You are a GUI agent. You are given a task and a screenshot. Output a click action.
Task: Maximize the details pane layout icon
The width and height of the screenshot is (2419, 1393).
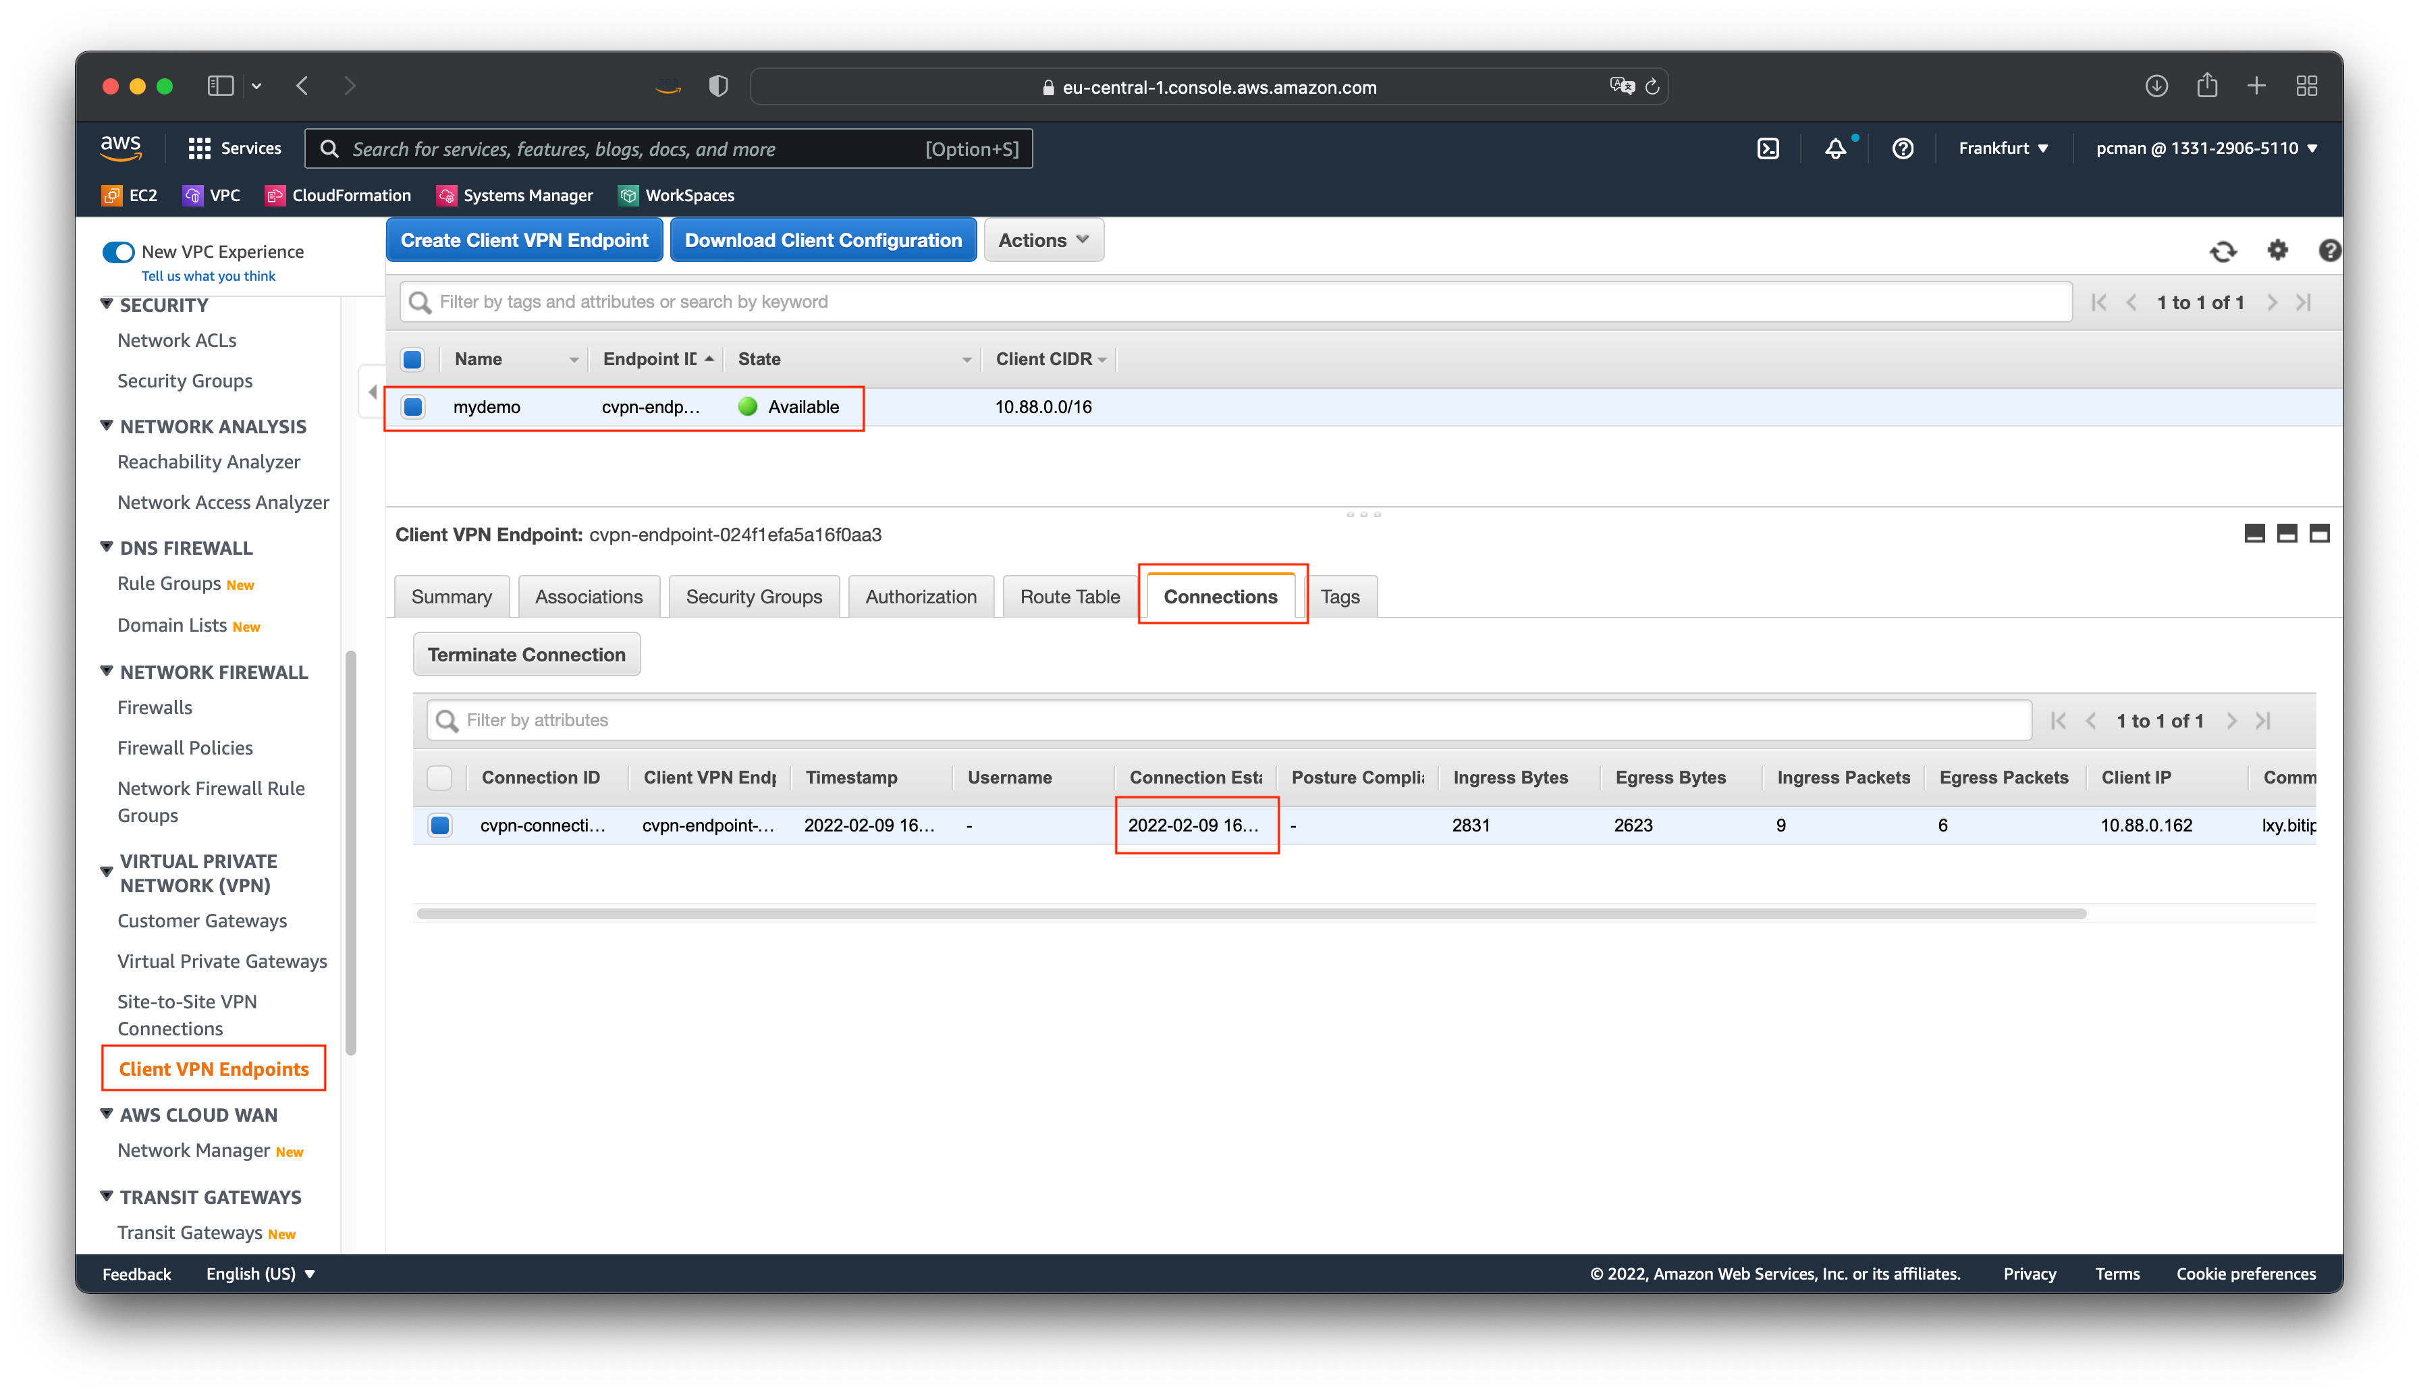(2320, 533)
